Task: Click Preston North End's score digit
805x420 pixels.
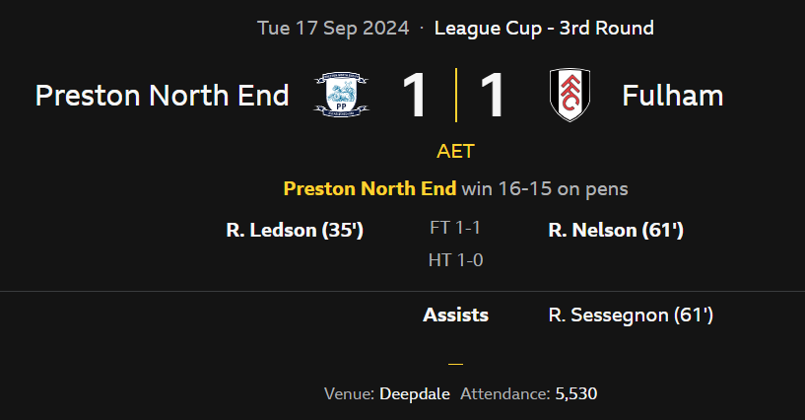Action: (416, 96)
